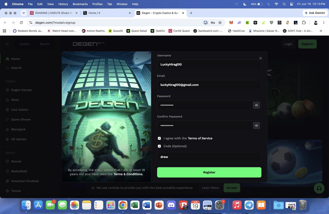Switch to the Home / X tab
This screenshot has height=214, width=329.
click(107, 13)
